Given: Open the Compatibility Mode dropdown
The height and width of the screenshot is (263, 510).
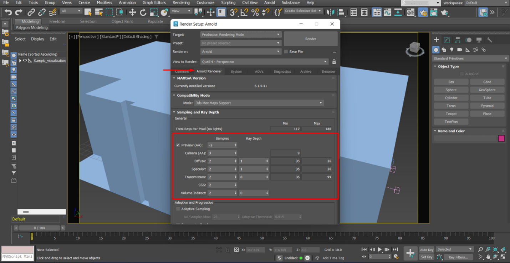Looking at the screenshot, I should (x=320, y=103).
